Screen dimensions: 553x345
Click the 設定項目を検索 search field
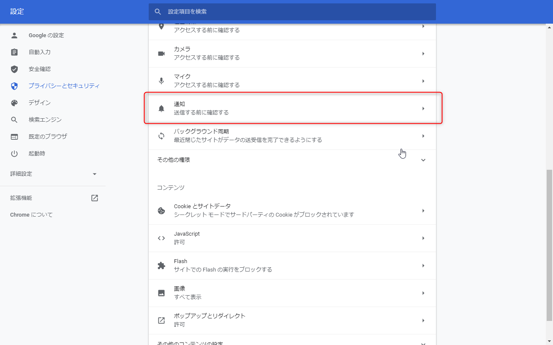[x=292, y=12]
